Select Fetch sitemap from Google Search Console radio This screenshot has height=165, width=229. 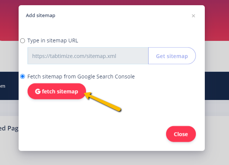[22, 77]
